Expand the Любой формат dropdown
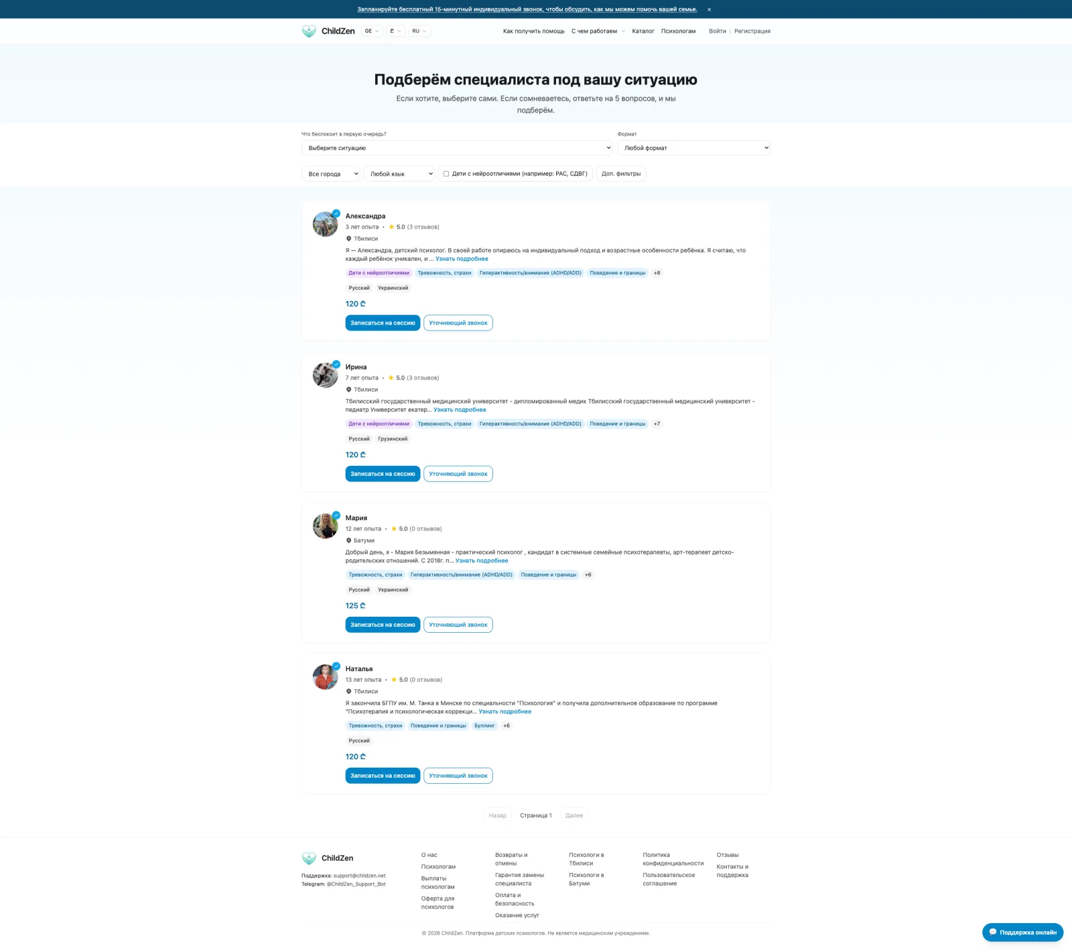The image size is (1072, 950). point(694,148)
